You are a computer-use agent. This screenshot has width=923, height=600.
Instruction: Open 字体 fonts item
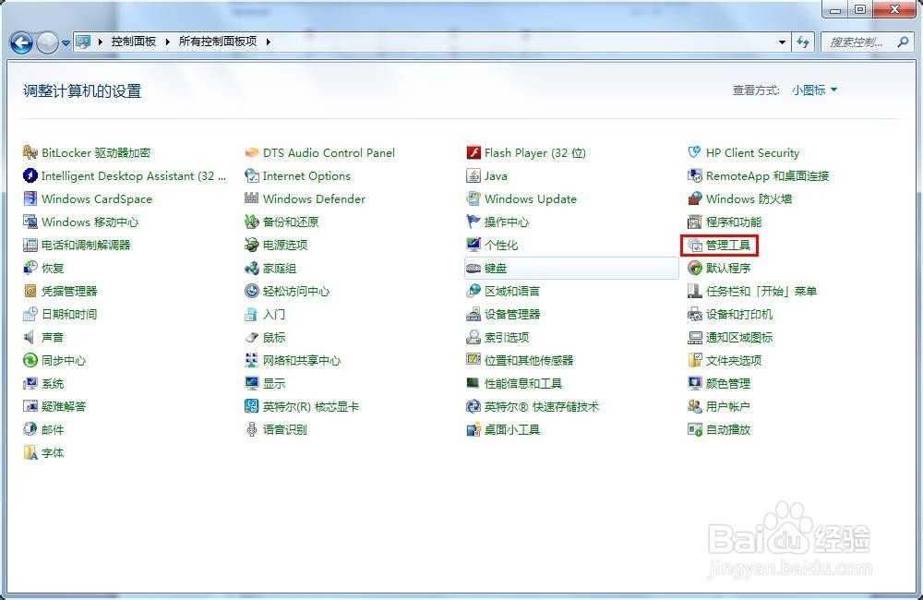[53, 453]
